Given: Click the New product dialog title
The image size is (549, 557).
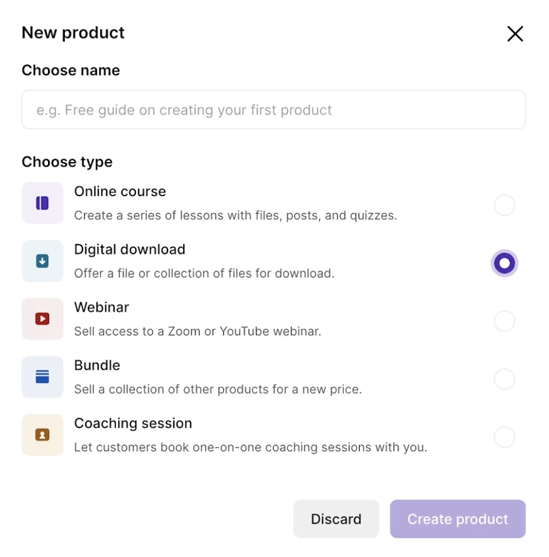Looking at the screenshot, I should pyautogui.click(x=73, y=33).
